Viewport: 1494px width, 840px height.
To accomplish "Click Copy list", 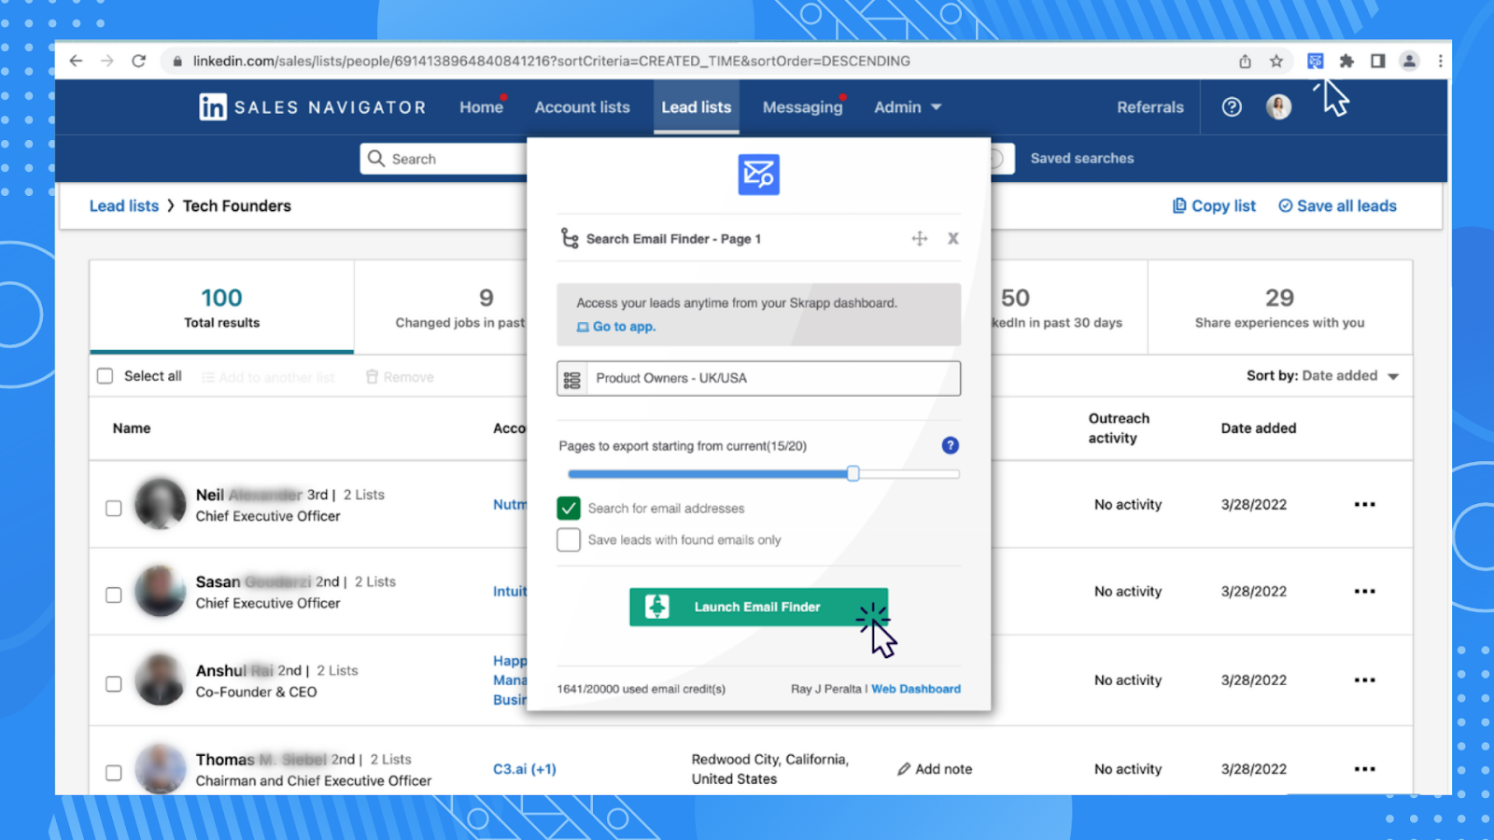I will click(x=1214, y=206).
